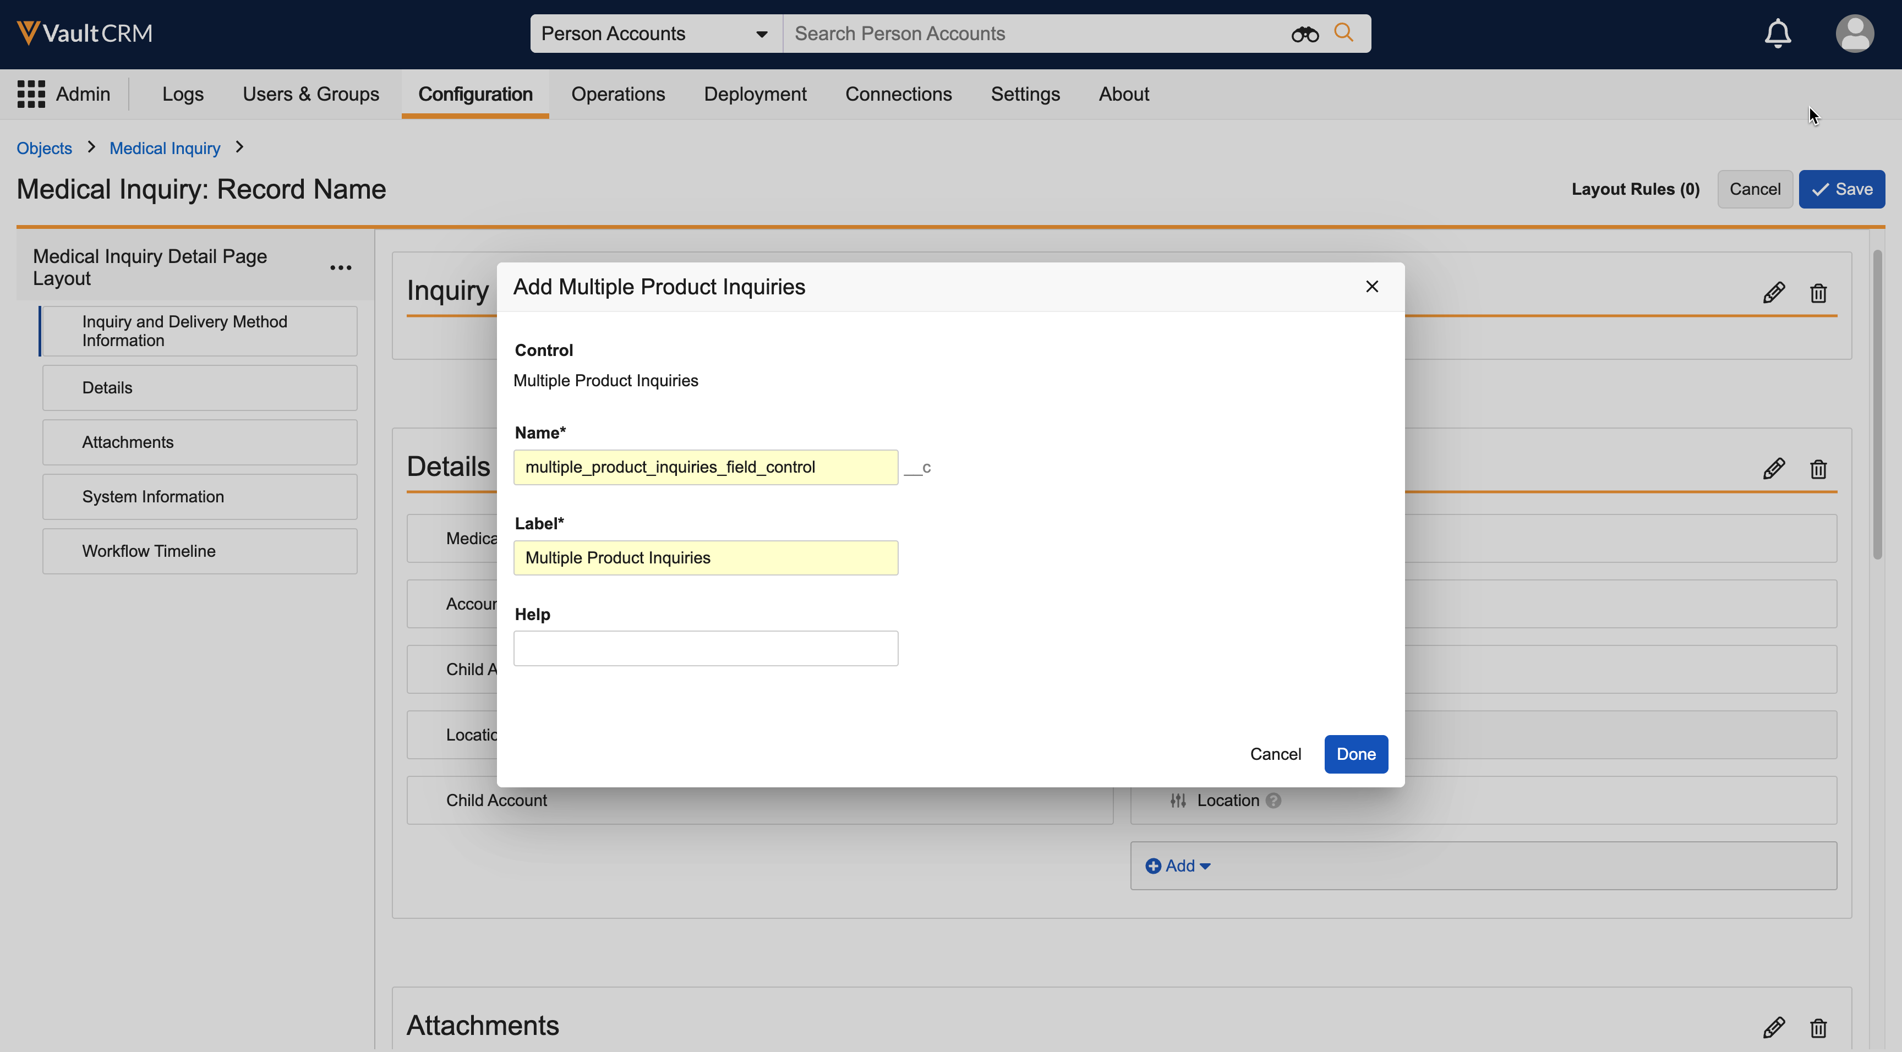Open the notifications bell
This screenshot has height=1052, width=1902.
1777,33
